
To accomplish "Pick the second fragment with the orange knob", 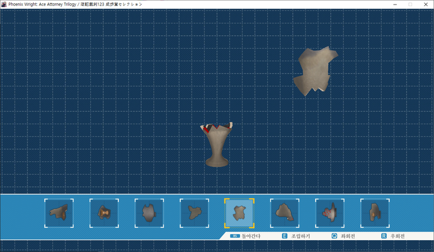I will point(104,213).
